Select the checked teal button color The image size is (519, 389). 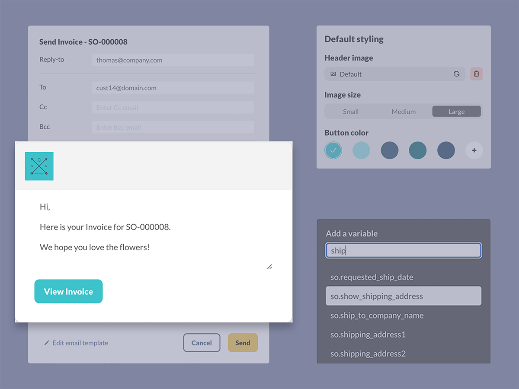coord(333,150)
